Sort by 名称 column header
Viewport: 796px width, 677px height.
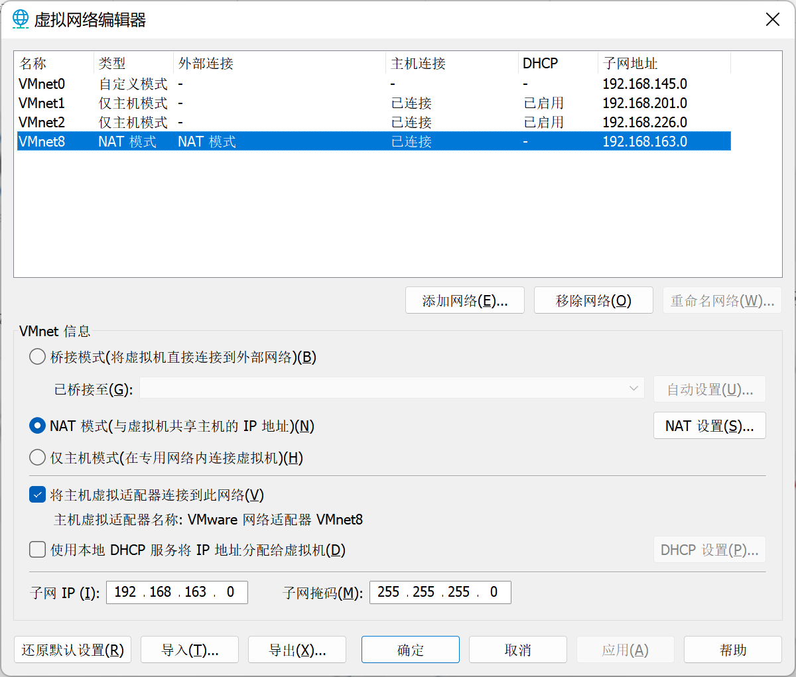(x=54, y=64)
